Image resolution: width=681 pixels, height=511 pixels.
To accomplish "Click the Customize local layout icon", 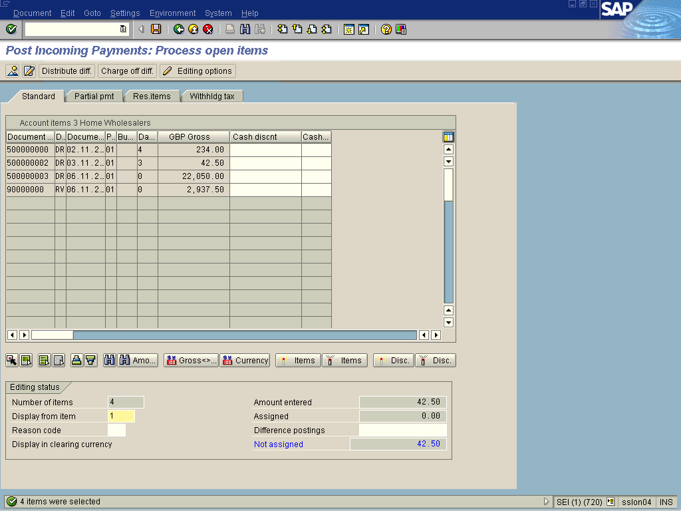I will click(x=400, y=29).
